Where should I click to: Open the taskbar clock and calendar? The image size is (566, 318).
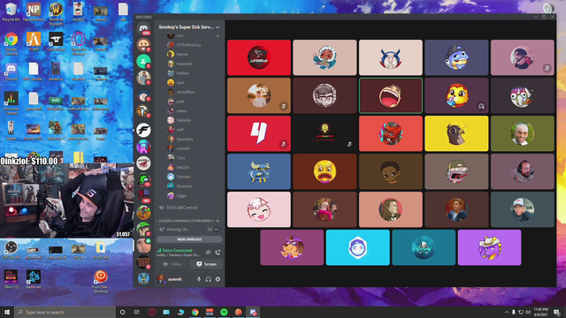[540, 312]
